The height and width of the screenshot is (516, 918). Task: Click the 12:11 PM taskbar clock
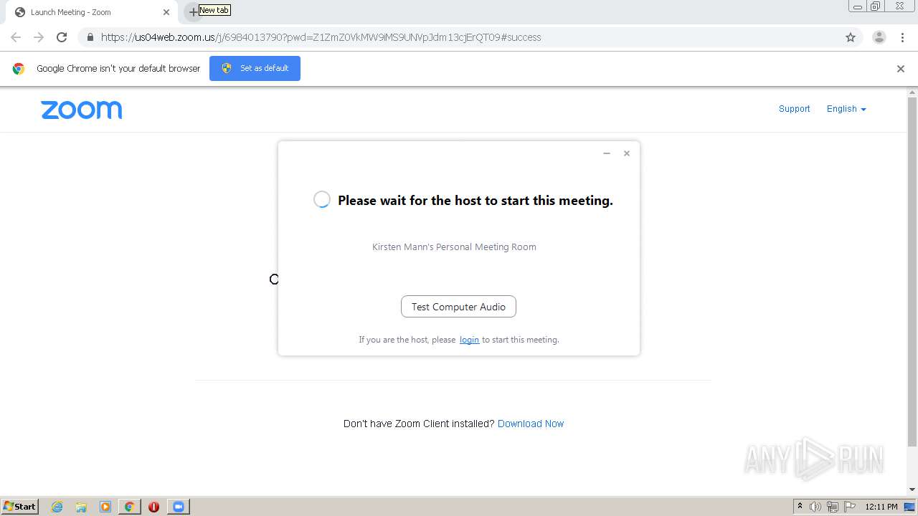881,507
